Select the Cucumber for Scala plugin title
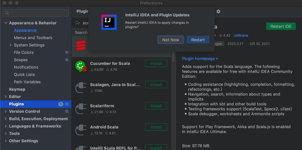This screenshot has width=302, height=150. click(110, 64)
